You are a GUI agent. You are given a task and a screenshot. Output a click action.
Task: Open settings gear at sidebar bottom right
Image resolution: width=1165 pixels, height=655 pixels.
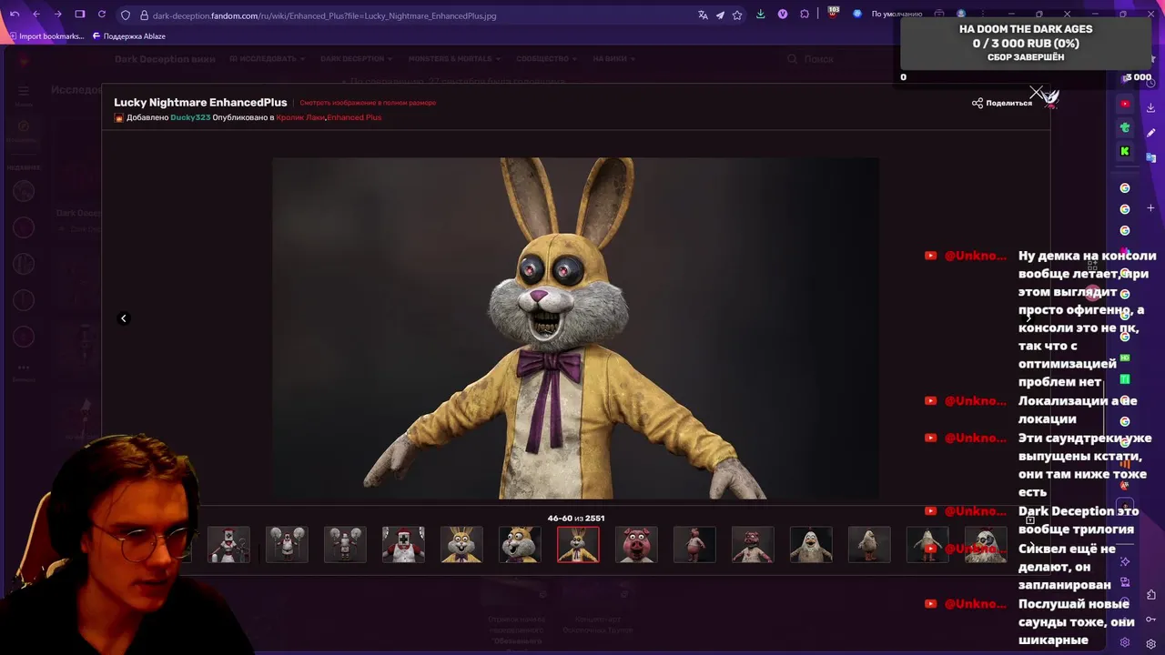coord(1150,643)
